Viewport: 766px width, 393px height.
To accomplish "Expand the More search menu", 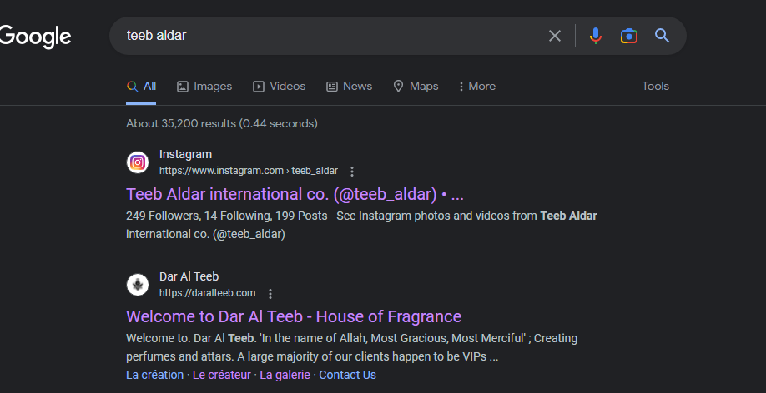I will pos(477,87).
